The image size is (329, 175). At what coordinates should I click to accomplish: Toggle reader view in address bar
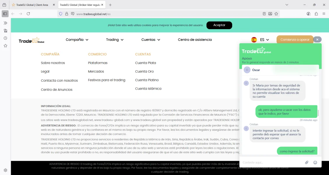click(x=264, y=14)
